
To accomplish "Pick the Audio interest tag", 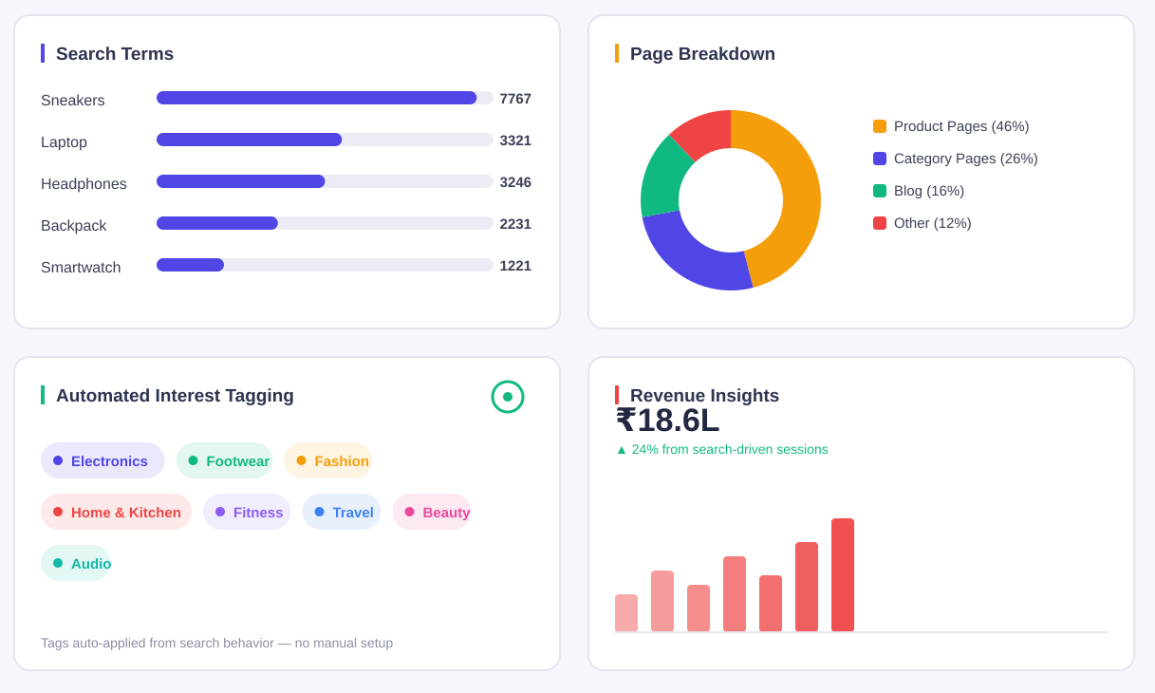I will click(x=76, y=563).
